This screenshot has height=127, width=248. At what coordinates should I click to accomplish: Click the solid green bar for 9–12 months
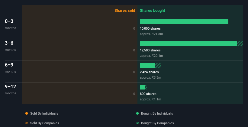pyautogui.click(x=142, y=87)
